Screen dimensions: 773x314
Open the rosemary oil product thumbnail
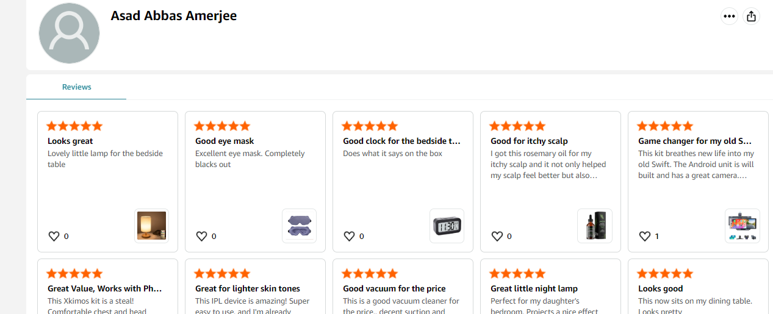click(x=594, y=226)
